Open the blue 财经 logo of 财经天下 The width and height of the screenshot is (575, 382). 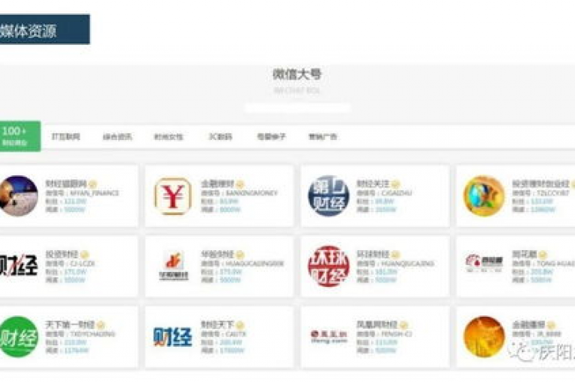(173, 337)
